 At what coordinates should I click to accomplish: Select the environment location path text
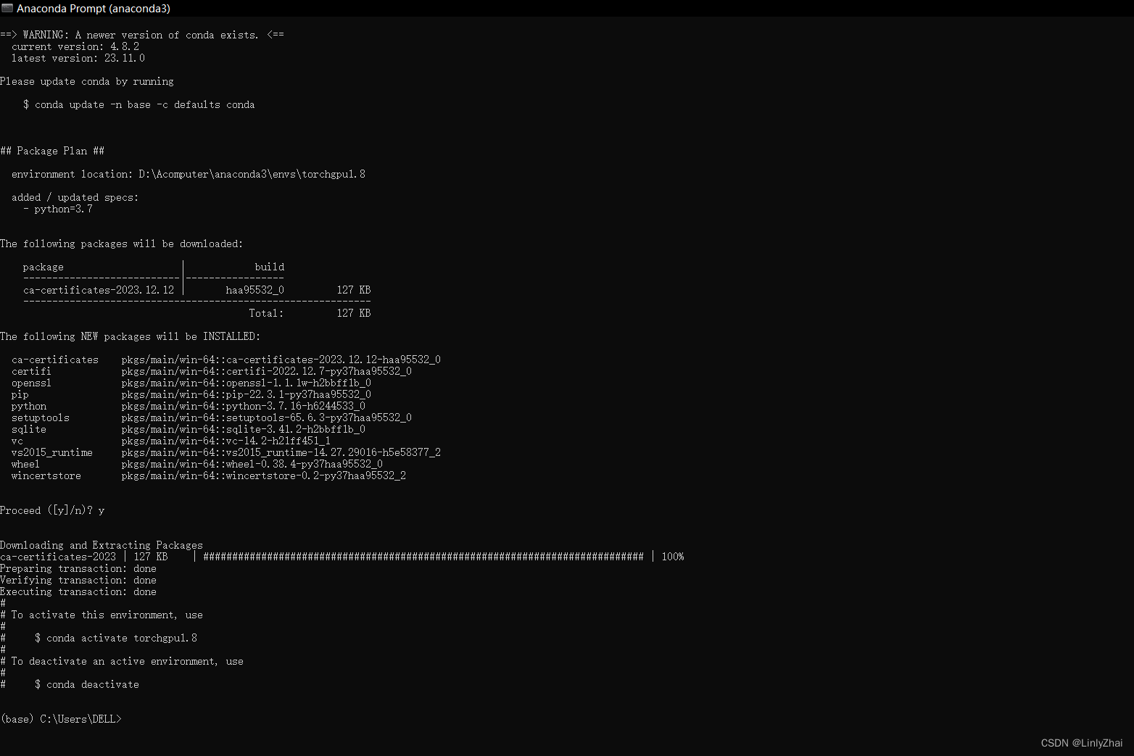(x=189, y=174)
